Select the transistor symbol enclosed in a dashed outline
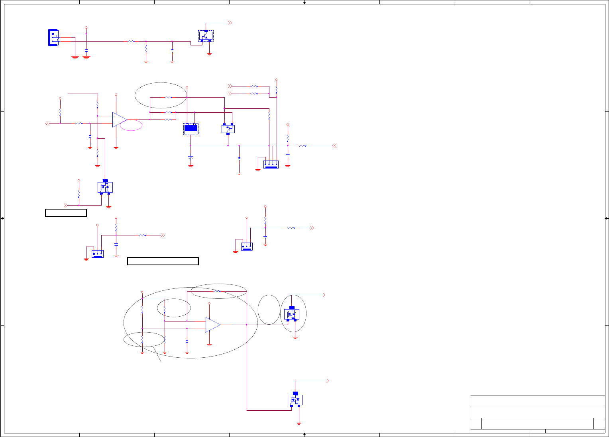Viewport: 609px width, 437px height. click(x=206, y=36)
